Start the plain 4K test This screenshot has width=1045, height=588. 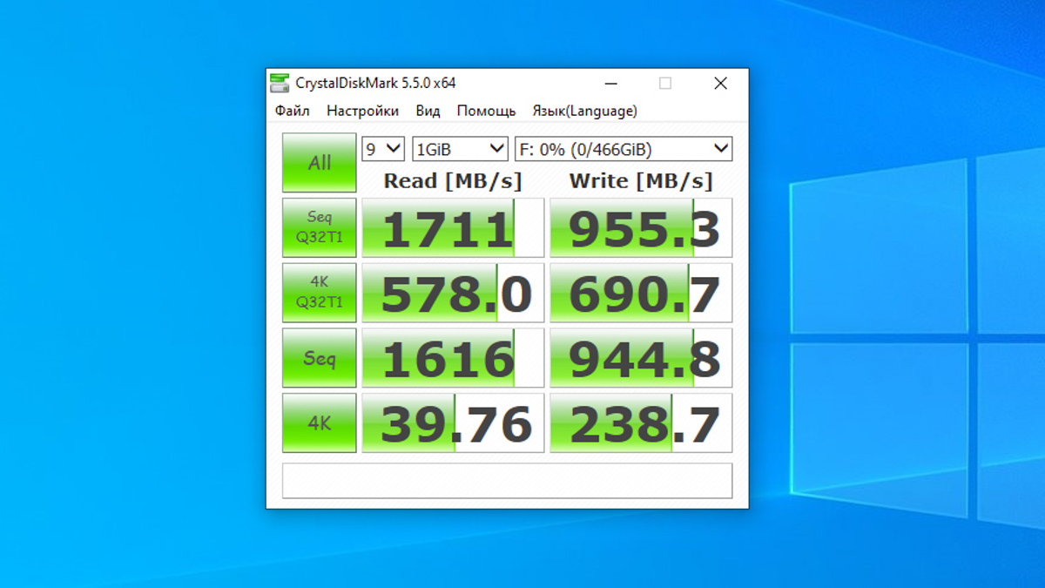click(x=320, y=423)
